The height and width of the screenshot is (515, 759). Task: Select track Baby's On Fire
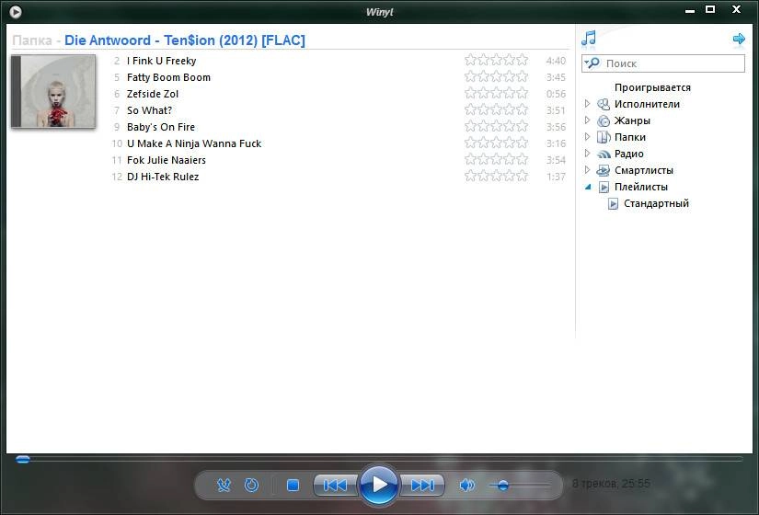coord(161,127)
